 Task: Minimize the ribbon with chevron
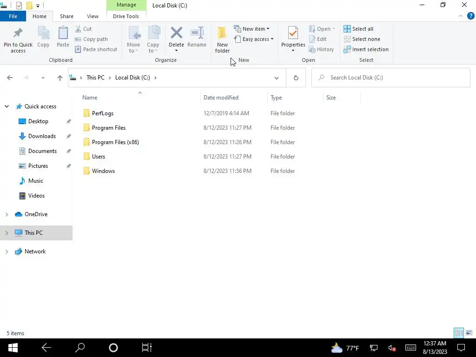coord(461,16)
